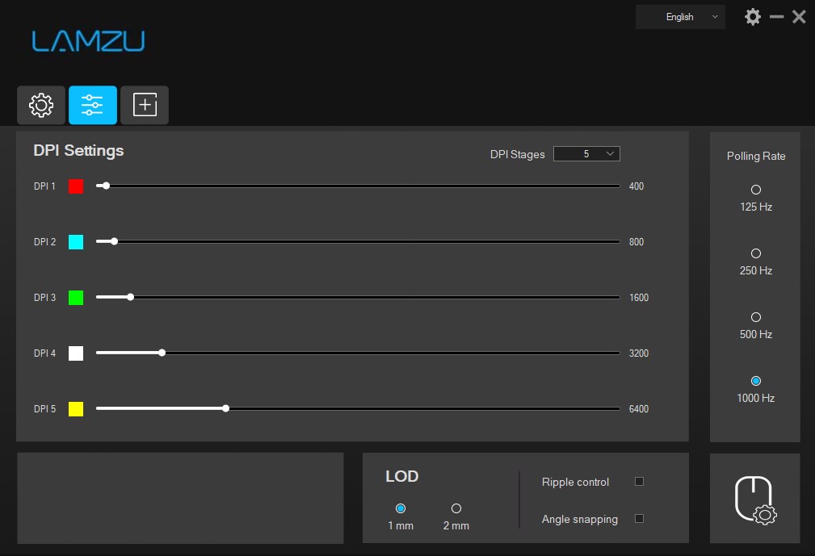Viewport: 815px width, 556px height.
Task: Click the DPI 5 slider handle
Action: (225, 408)
